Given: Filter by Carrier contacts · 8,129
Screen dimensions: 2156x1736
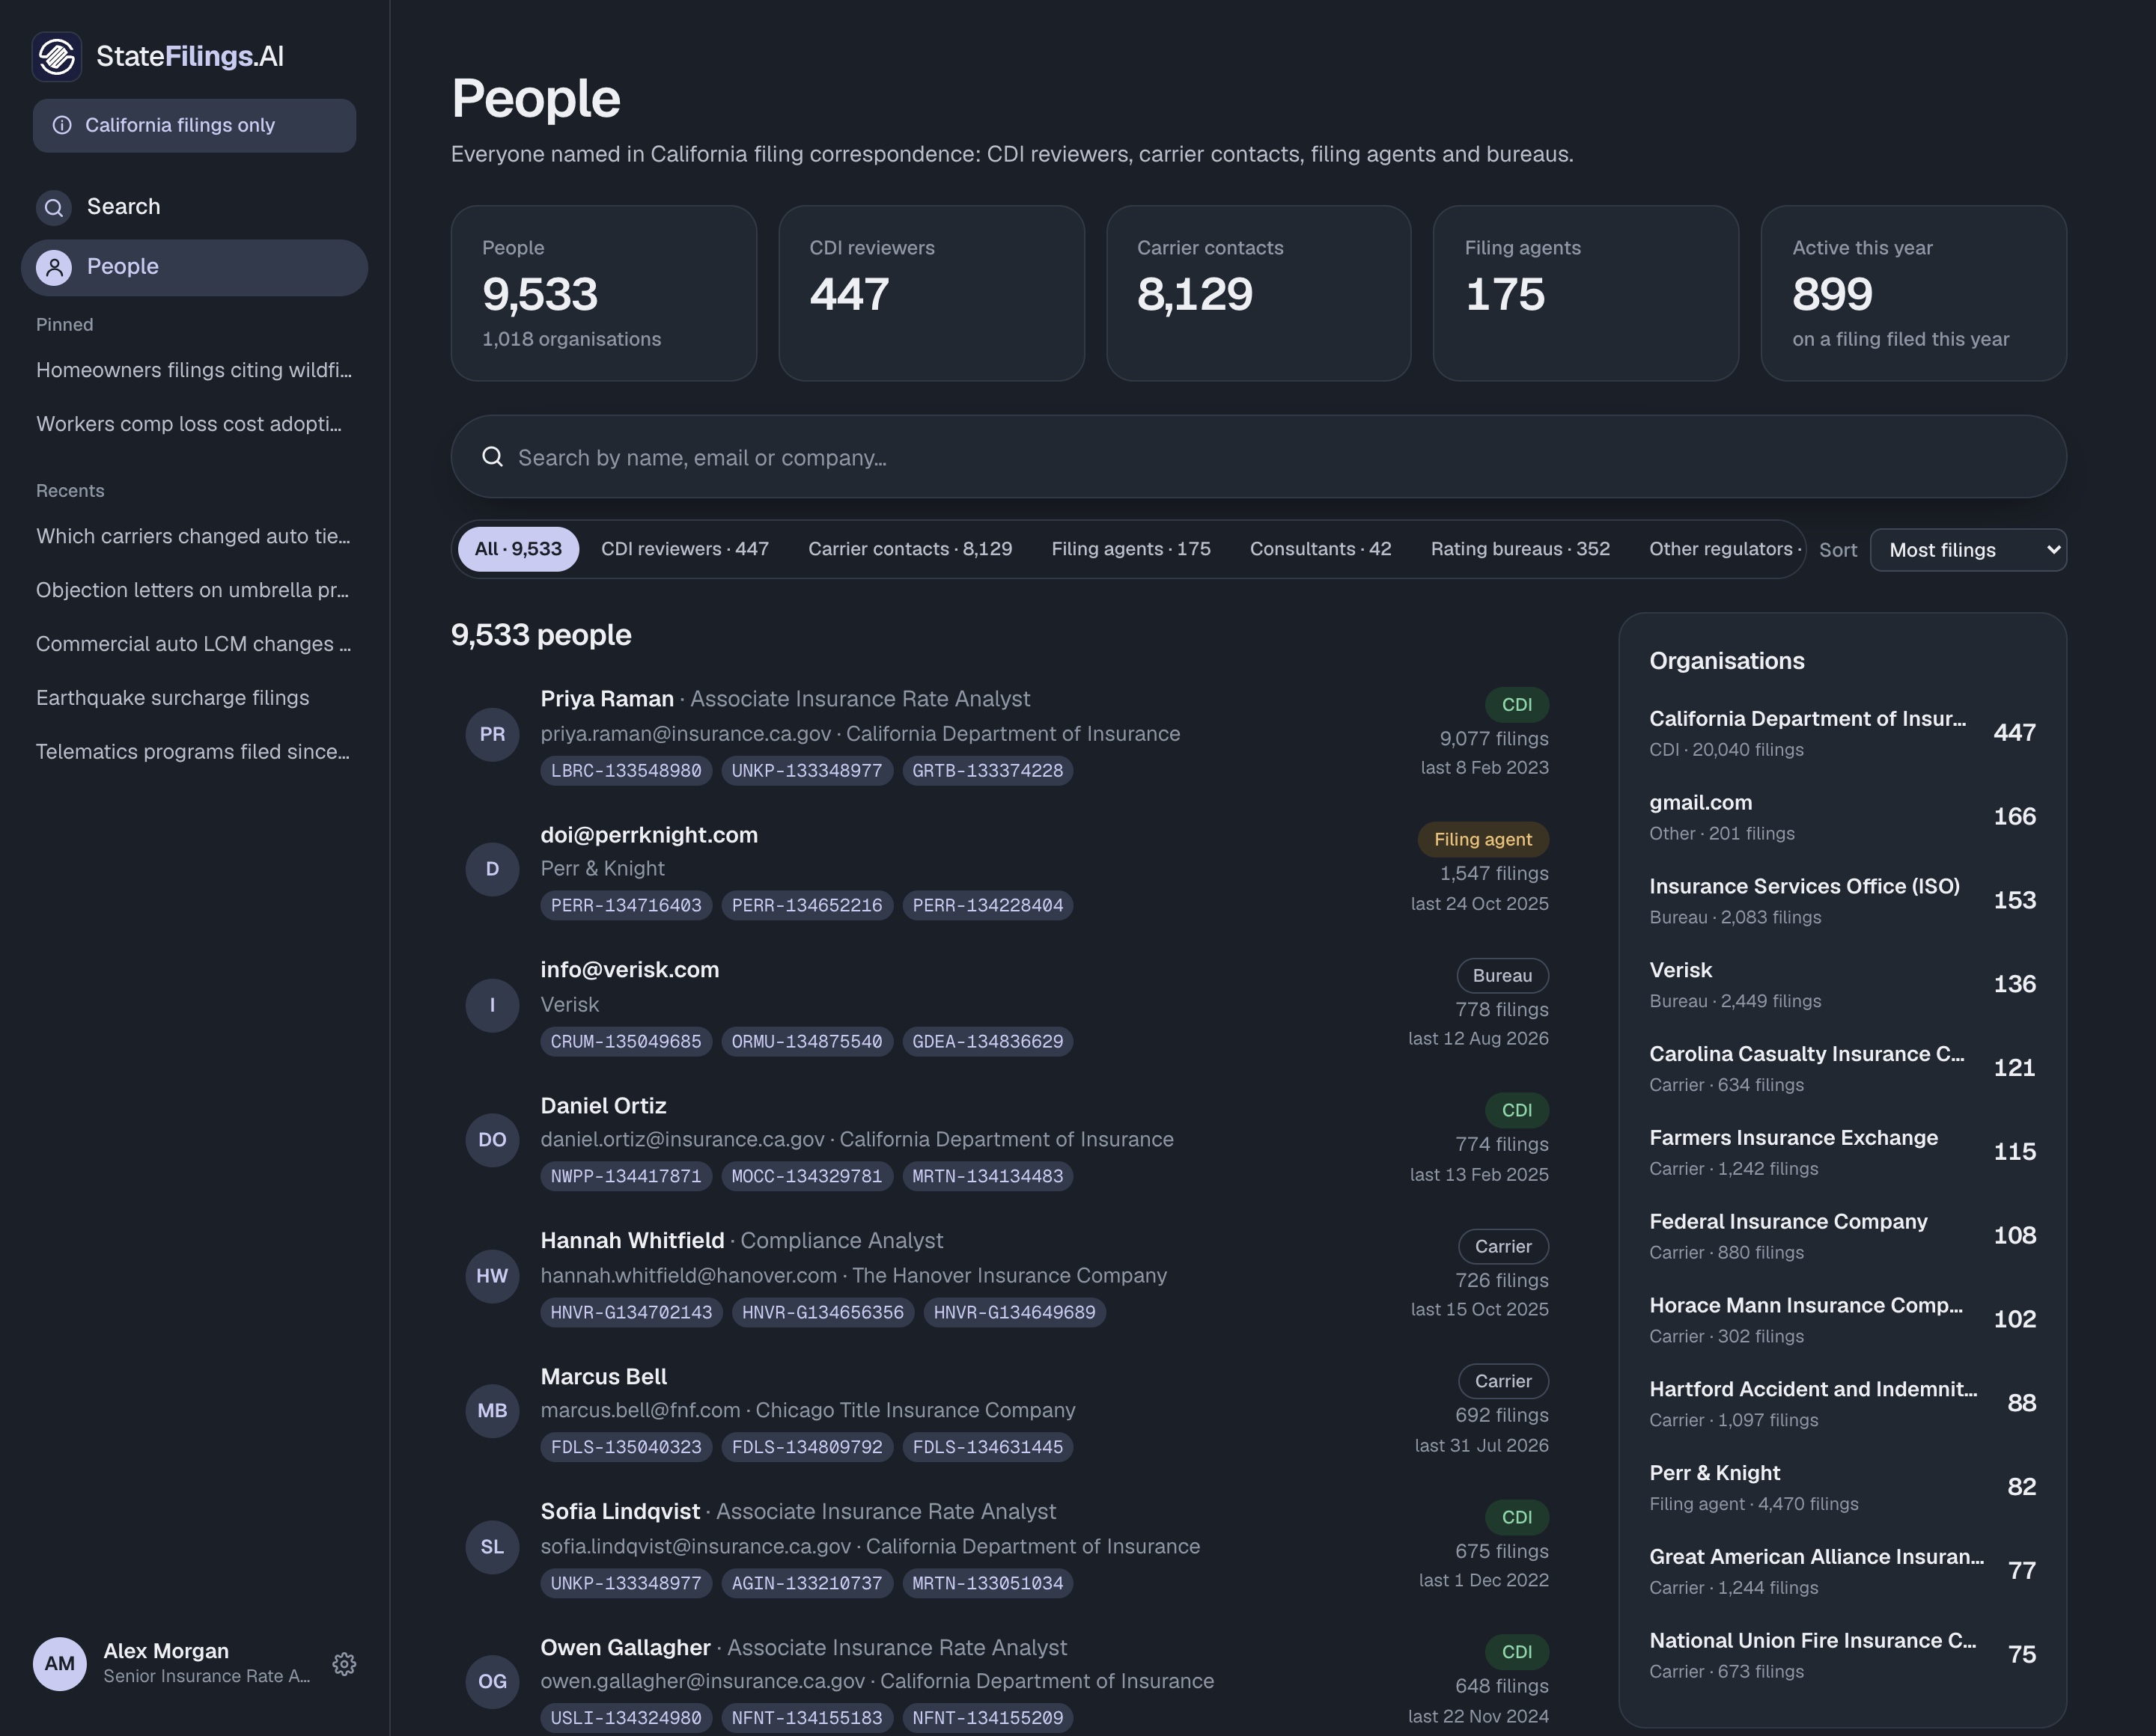Looking at the screenshot, I should pos(910,549).
